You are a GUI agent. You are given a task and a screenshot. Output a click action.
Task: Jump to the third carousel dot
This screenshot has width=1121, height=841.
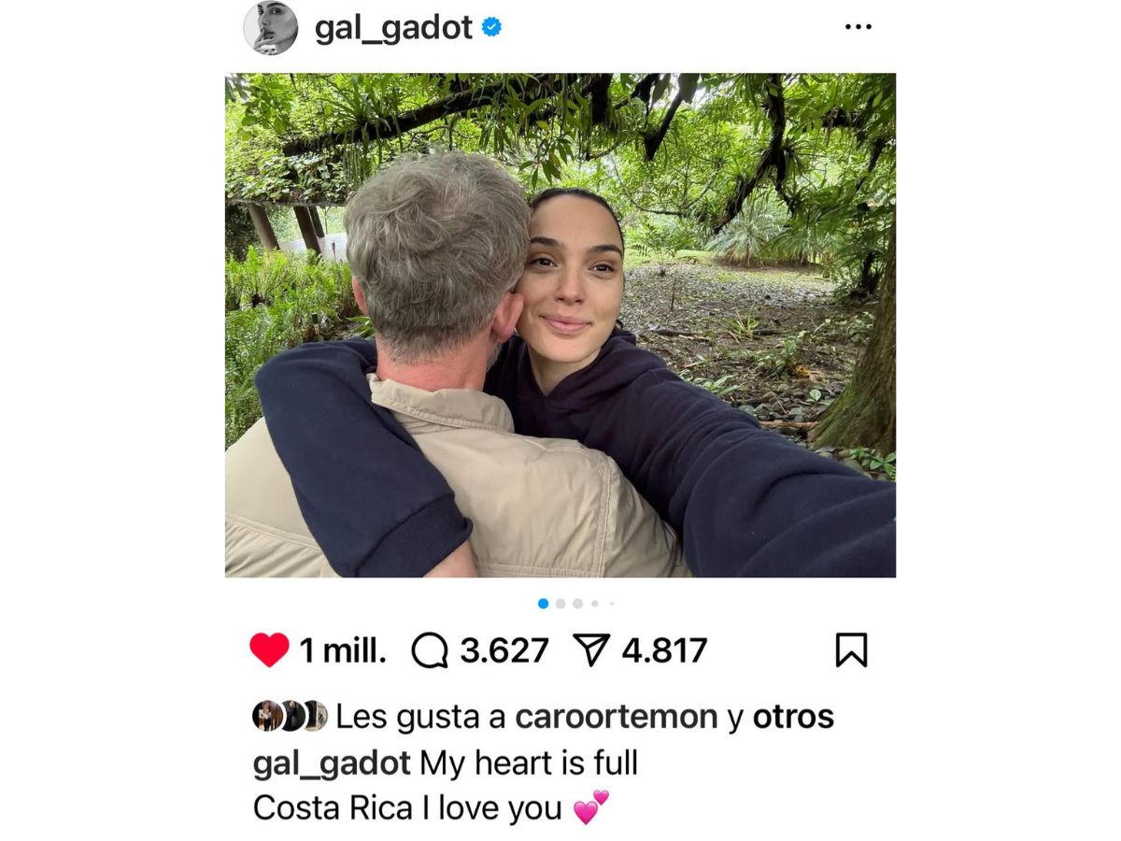pos(578,604)
